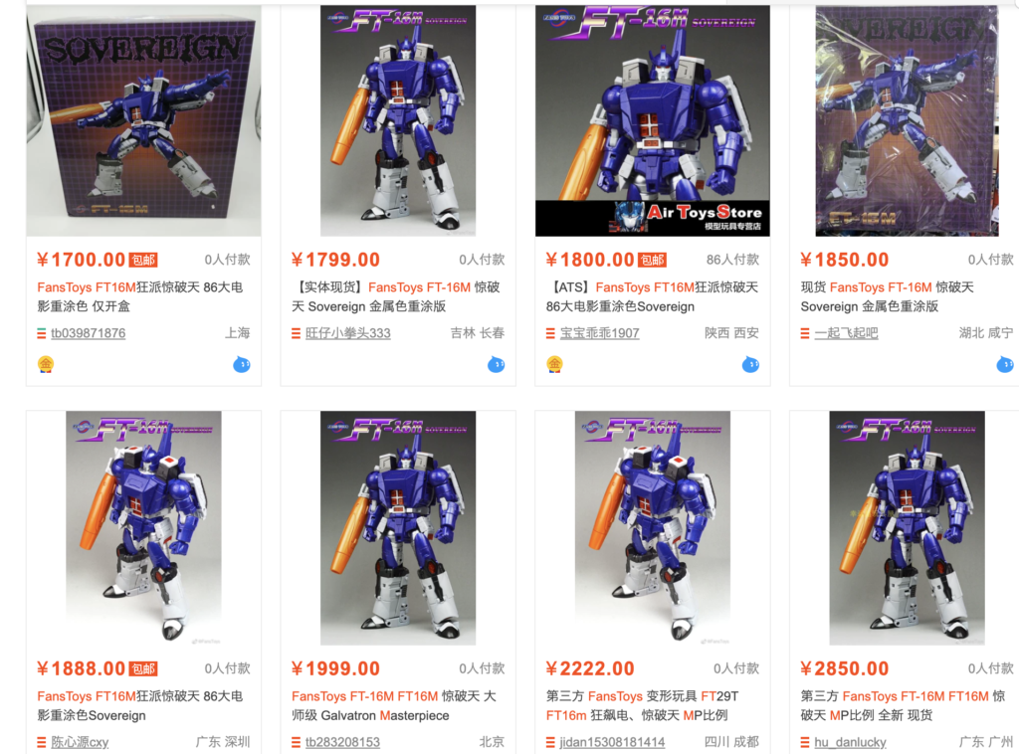1019x754 pixels.
Task: Click gold medal badge under 宝宝乖乖1907
Action: [554, 364]
